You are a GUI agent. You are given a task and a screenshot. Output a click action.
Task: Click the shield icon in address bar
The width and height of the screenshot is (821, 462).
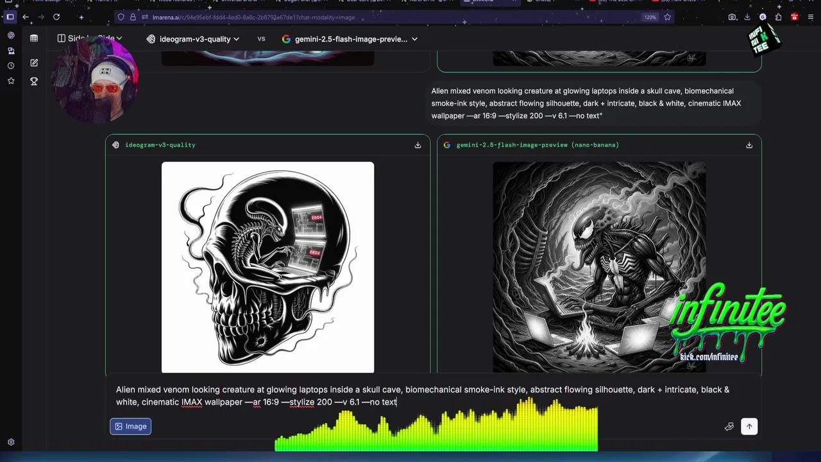121,17
